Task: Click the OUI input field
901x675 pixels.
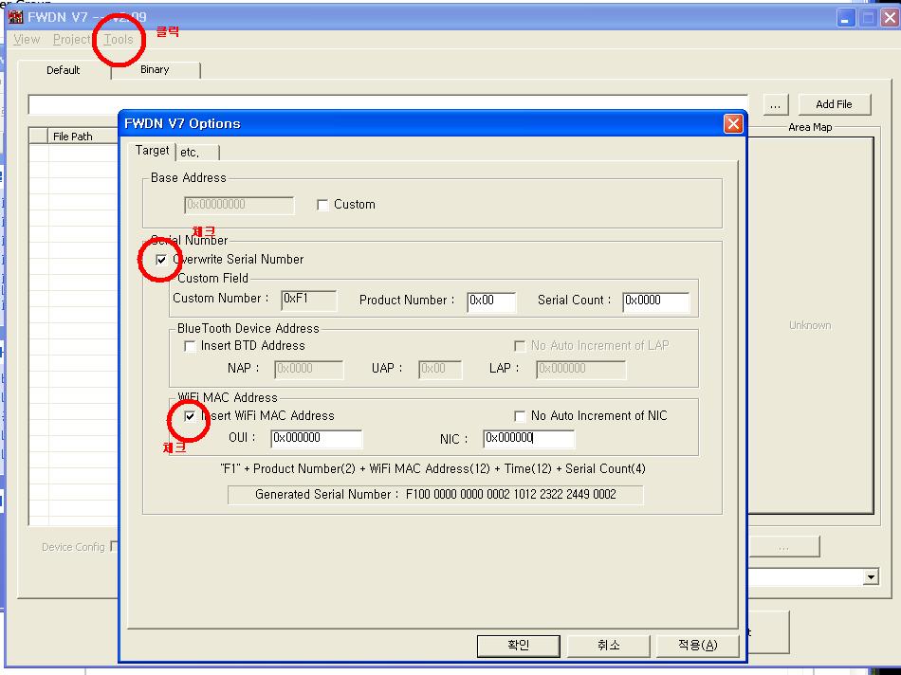Action: pos(316,438)
